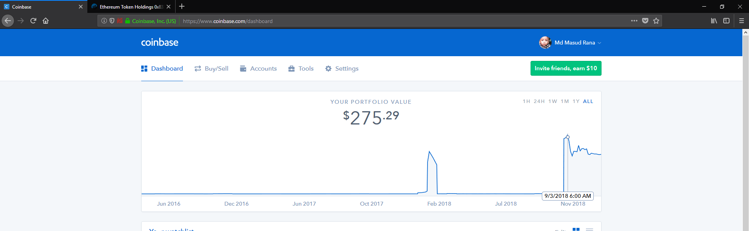Click the $275.29 portfolio value
The image size is (749, 231).
click(x=371, y=117)
